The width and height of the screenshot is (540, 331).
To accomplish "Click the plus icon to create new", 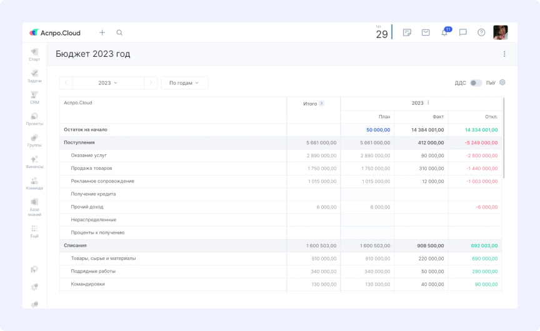I will [x=102, y=32].
